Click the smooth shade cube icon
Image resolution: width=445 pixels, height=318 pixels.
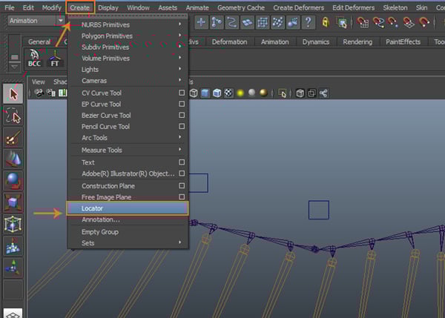[205, 93]
